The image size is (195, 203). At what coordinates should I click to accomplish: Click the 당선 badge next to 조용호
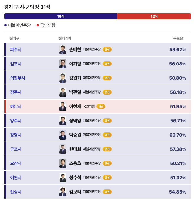coord(107,163)
